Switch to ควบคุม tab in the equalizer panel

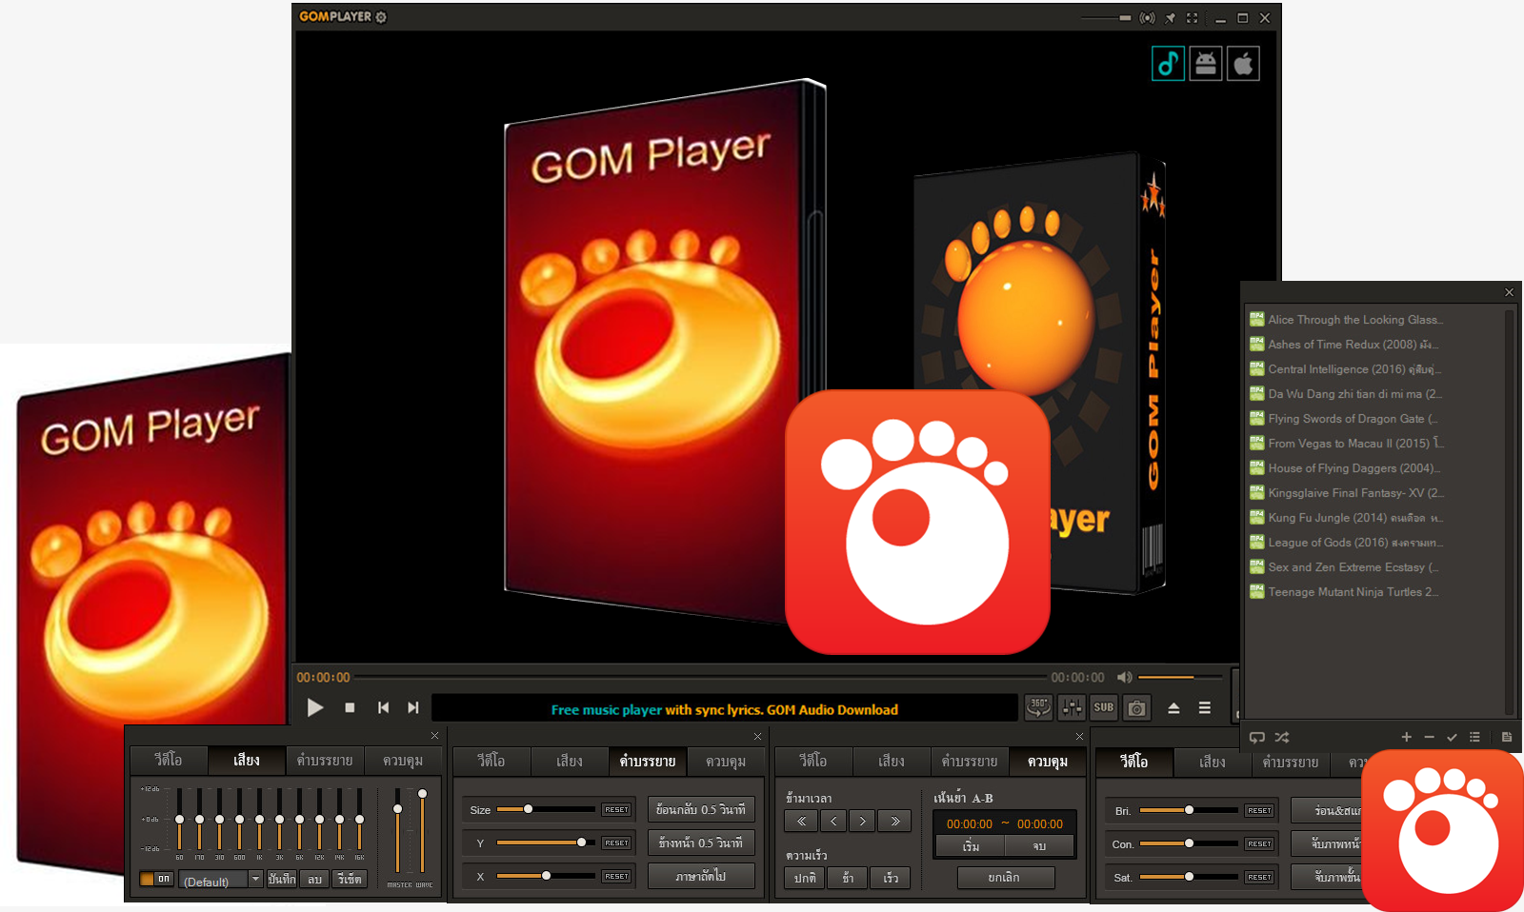click(x=403, y=760)
